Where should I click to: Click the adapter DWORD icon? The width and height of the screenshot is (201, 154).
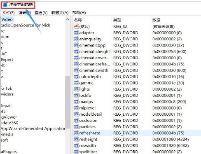click(x=76, y=33)
